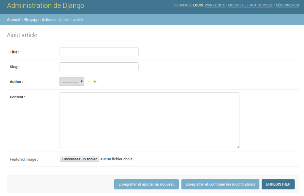This screenshot has height=196, width=304.
Task: Focus the Slug input field
Action: tap(99, 67)
